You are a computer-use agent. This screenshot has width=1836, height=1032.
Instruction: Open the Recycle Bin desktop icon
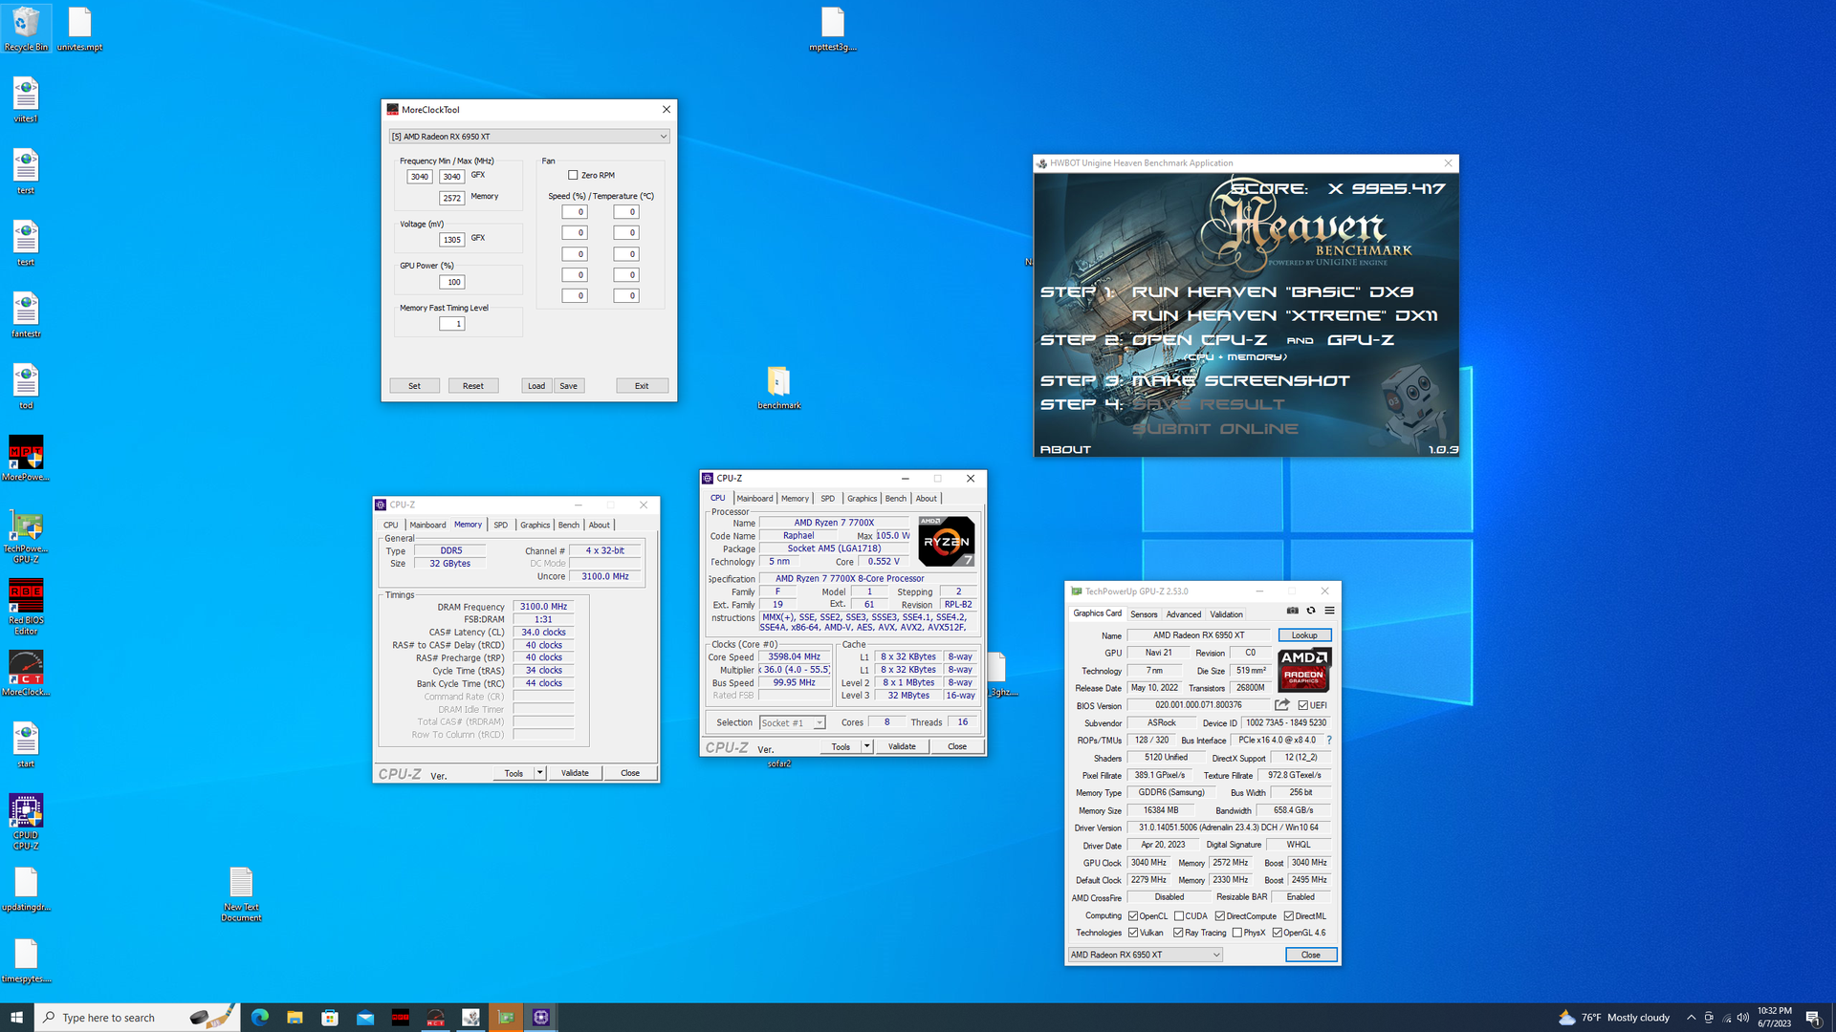pyautogui.click(x=26, y=29)
